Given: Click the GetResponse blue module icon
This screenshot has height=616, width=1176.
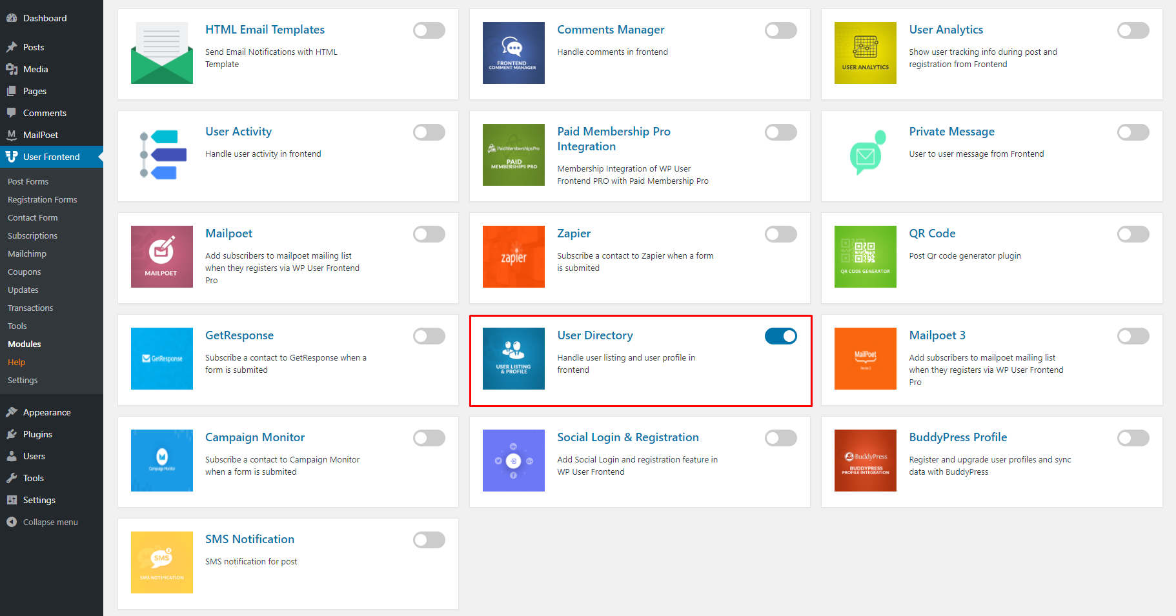Looking at the screenshot, I should tap(162, 359).
